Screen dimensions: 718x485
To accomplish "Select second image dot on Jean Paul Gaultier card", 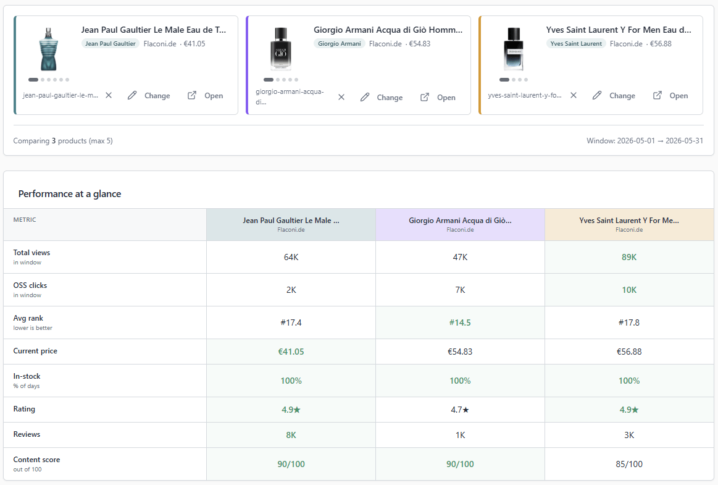I will [43, 80].
